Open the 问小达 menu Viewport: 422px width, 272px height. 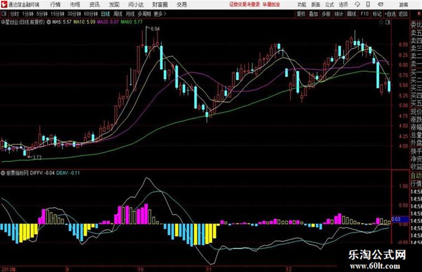[x=136, y=4]
